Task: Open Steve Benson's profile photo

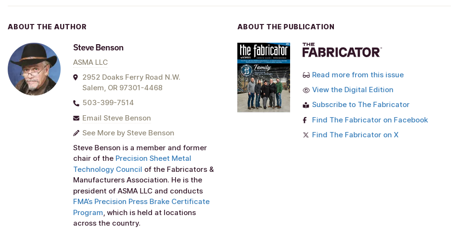Action: 34,69
